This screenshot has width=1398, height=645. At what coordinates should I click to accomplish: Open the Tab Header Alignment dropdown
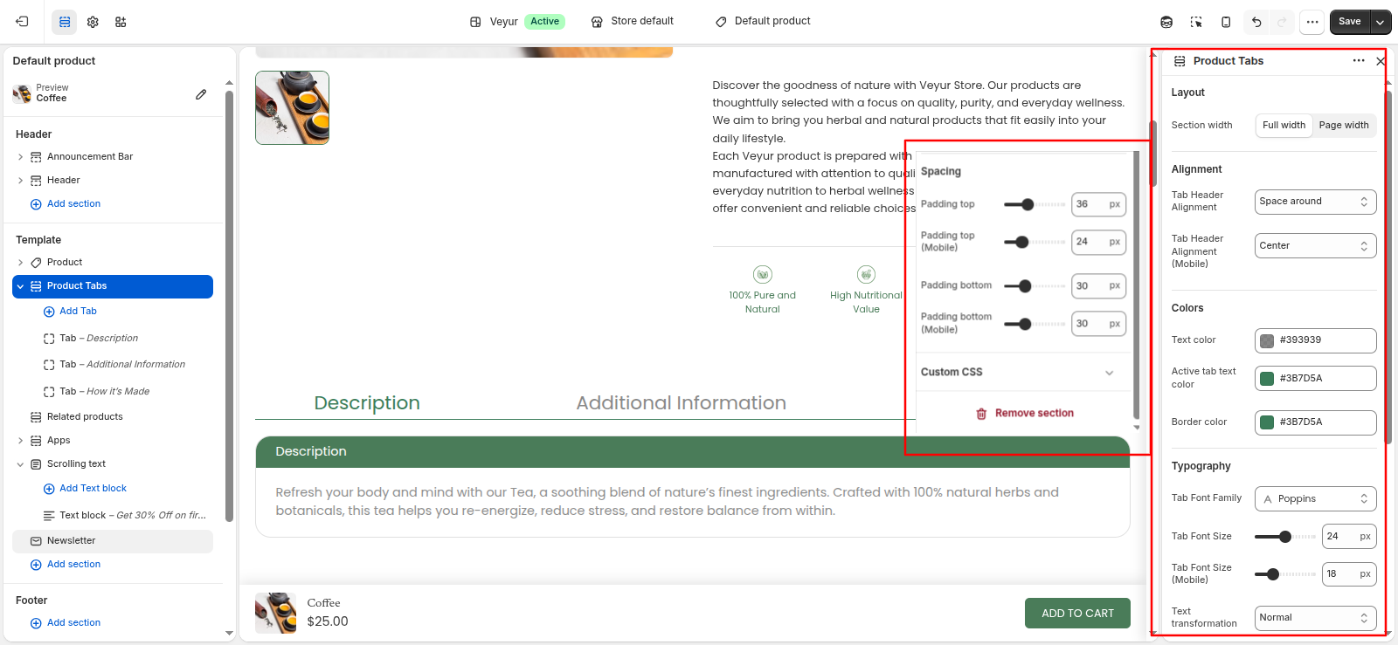[x=1315, y=202]
